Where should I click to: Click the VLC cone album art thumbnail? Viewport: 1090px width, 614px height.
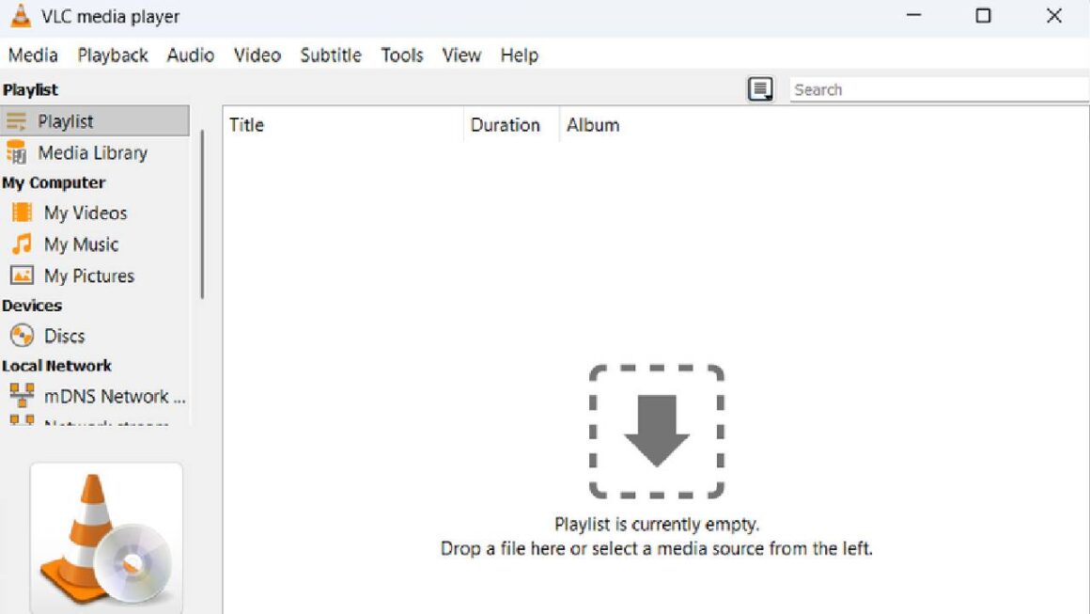point(106,538)
